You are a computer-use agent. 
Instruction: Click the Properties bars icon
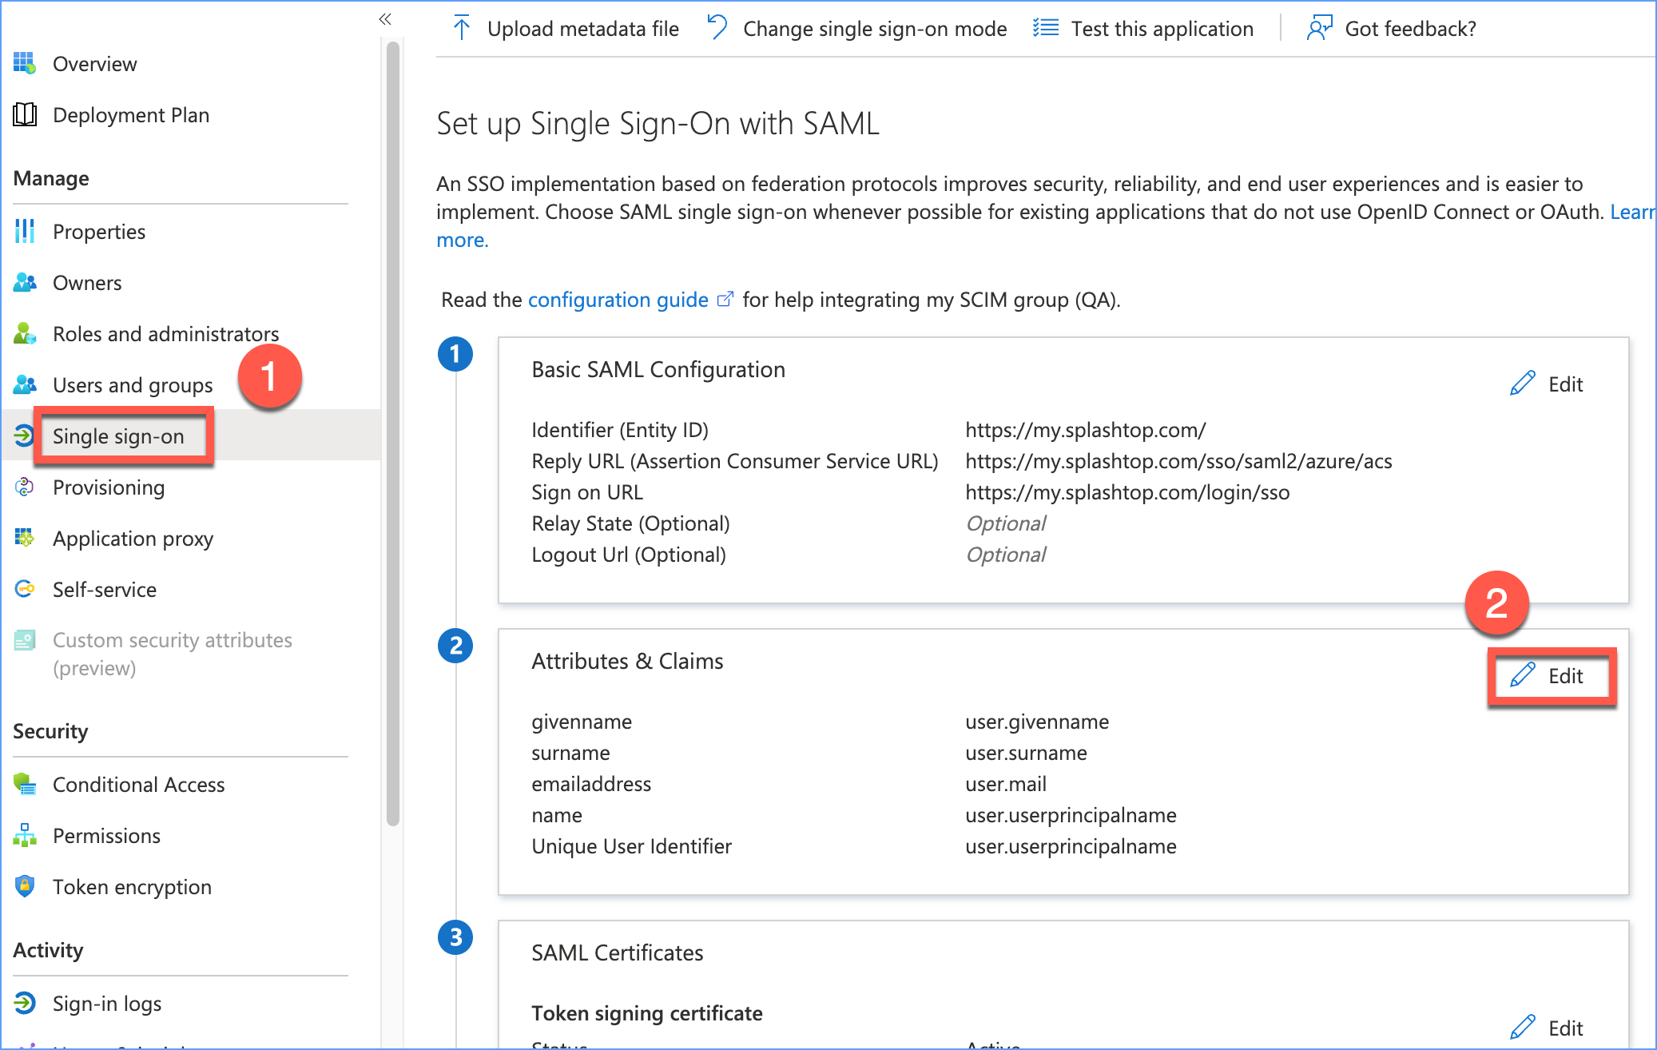point(25,231)
